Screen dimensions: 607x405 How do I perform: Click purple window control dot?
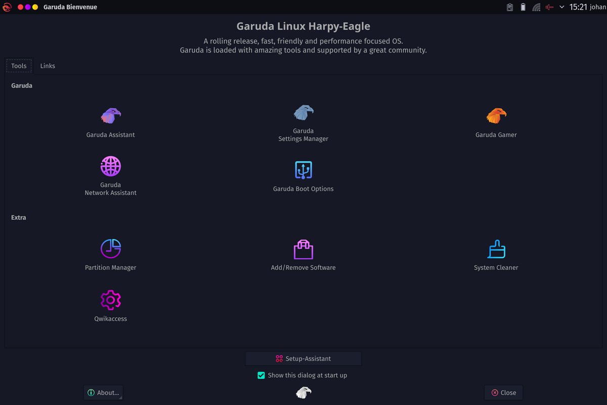[28, 7]
